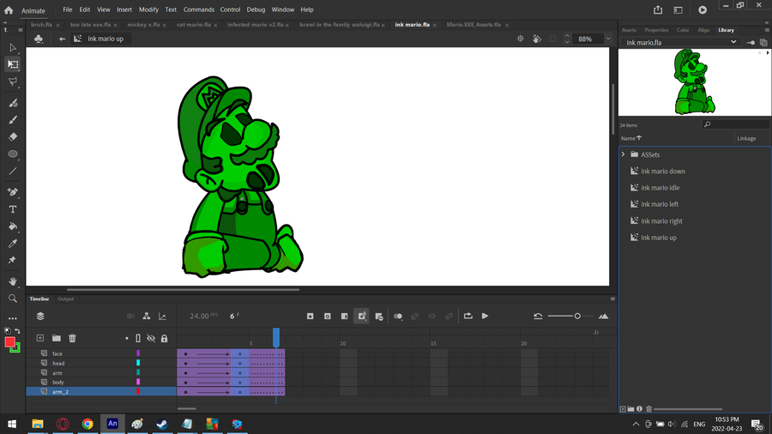
Task: Click the Insert Keyframe button
Action: (x=311, y=316)
